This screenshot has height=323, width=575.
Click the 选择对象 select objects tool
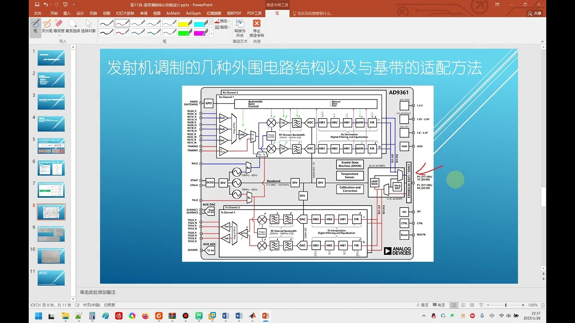point(88,26)
